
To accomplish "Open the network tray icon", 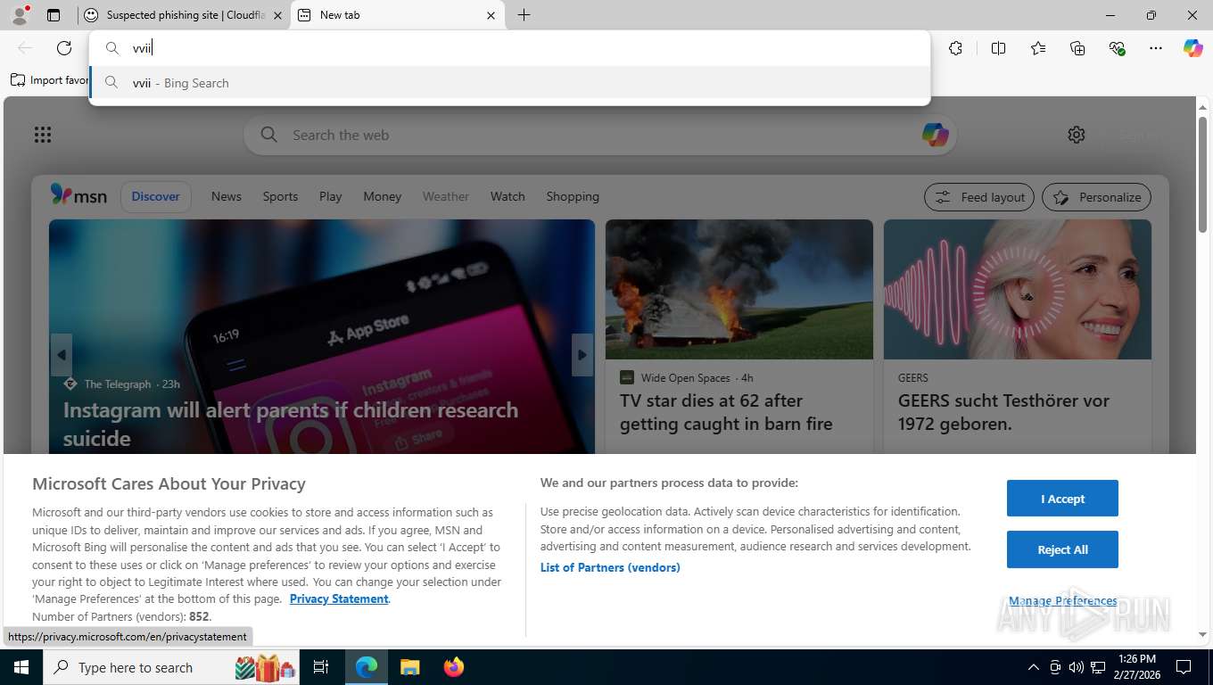I will pyautogui.click(x=1097, y=667).
